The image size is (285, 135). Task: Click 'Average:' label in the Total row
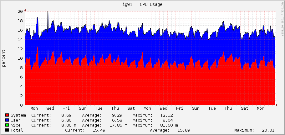[160, 130]
